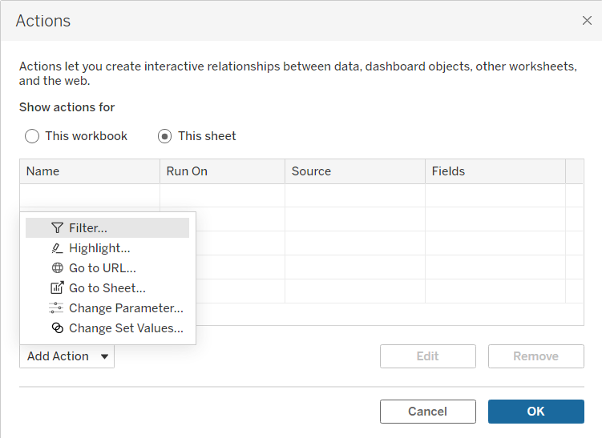Click the Change Set Values circles icon

pyautogui.click(x=57, y=328)
